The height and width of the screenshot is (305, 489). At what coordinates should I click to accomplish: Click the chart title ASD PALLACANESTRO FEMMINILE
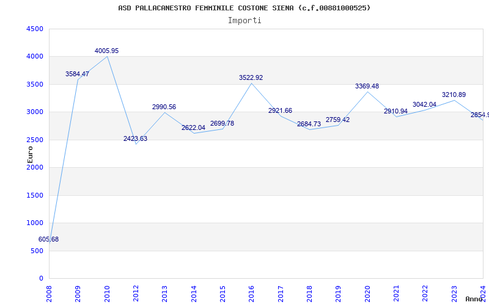(x=244, y=8)
